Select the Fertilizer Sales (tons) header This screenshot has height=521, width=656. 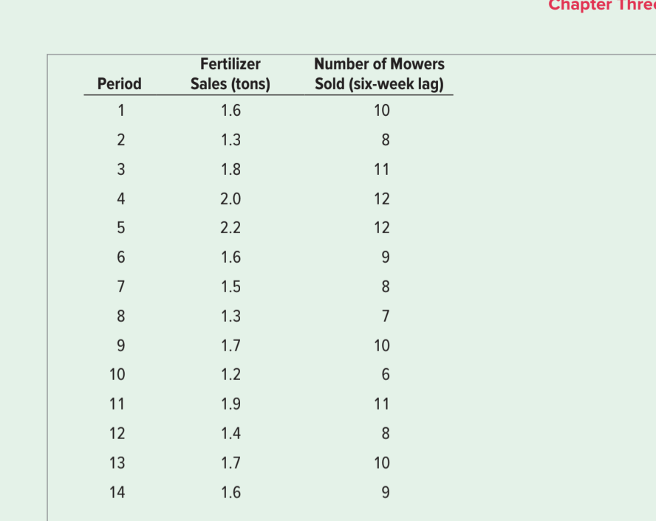230,74
